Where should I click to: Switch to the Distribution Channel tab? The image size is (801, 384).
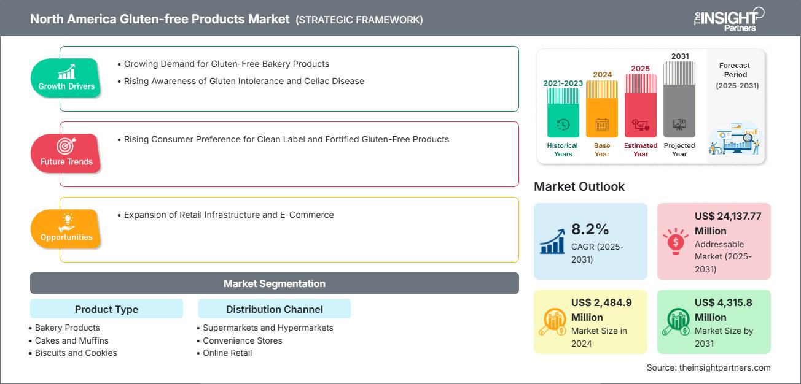point(274,309)
